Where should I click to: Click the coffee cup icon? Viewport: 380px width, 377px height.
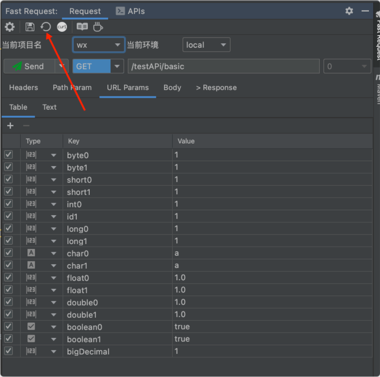[x=98, y=27]
